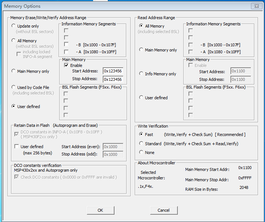Image resolution: width=265 pixels, height=222 pixels.
Task: Select All Memory in Read Address Range
Action: tap(141, 26)
